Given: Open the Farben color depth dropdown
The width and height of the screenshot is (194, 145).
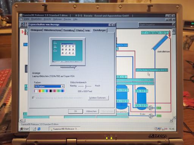Looking at the screenshot, I should (x=63, y=86).
